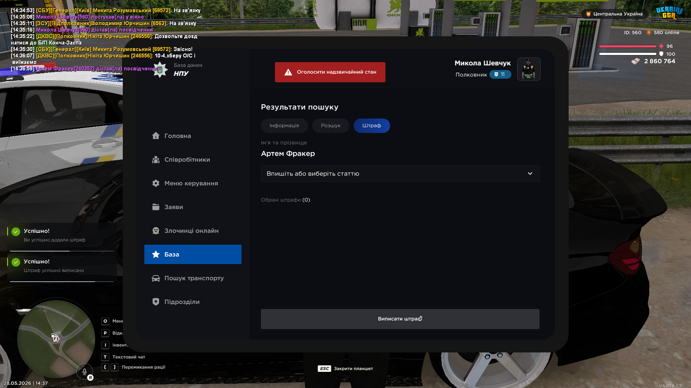Click the Полковник rank text

[x=471, y=75]
